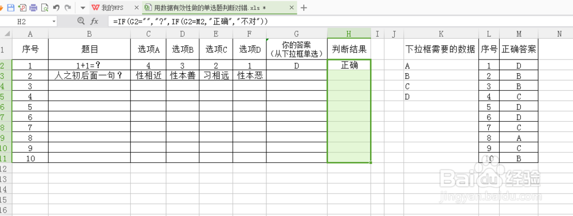Expand the quick access toolbar dropdown arrow
This screenshot has height=216, width=573.
[83, 7]
